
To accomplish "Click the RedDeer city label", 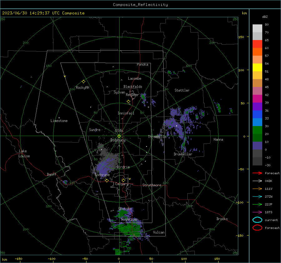I will [x=132, y=95].
